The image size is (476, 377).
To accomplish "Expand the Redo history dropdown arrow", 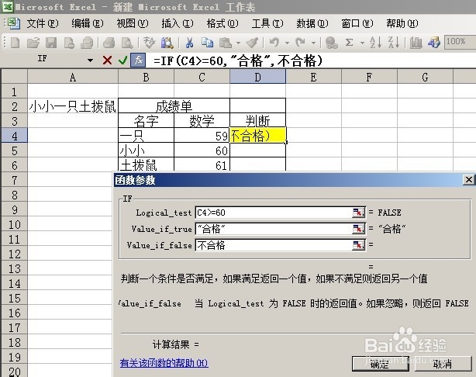I will [x=313, y=43].
